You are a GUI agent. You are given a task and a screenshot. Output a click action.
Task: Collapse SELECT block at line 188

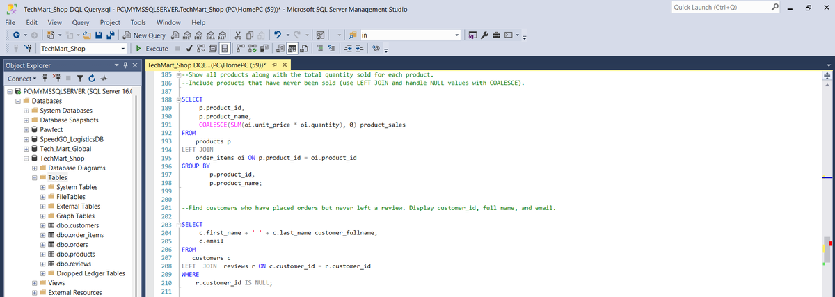[177, 100]
